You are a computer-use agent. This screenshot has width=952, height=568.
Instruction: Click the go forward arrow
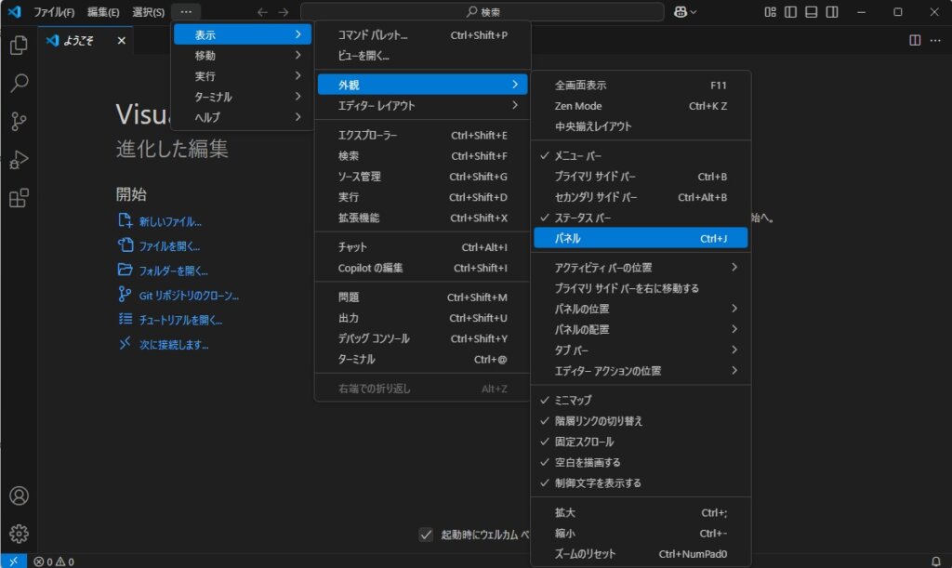284,12
